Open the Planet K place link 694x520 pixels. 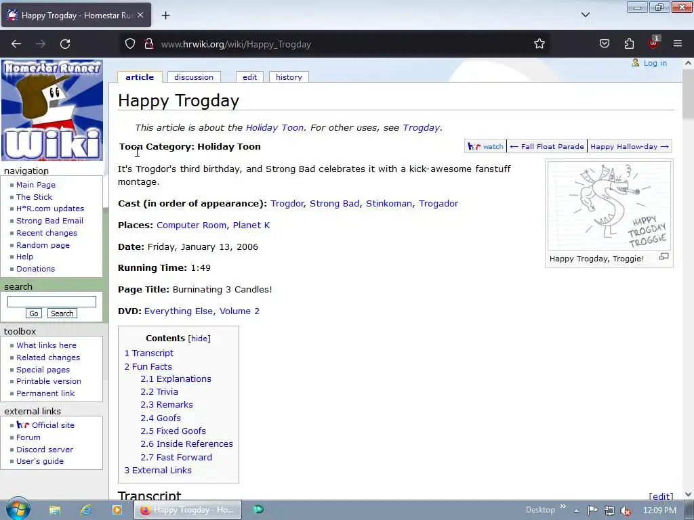pos(251,225)
